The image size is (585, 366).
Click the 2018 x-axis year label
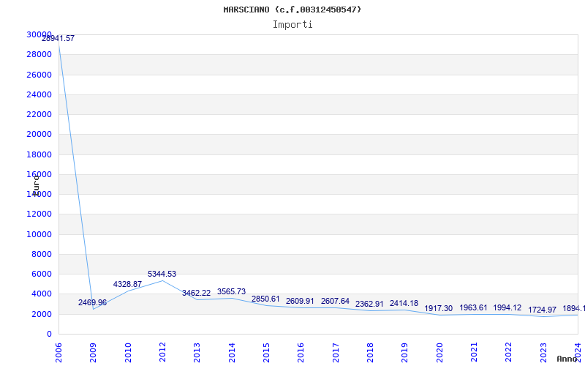(x=370, y=353)
